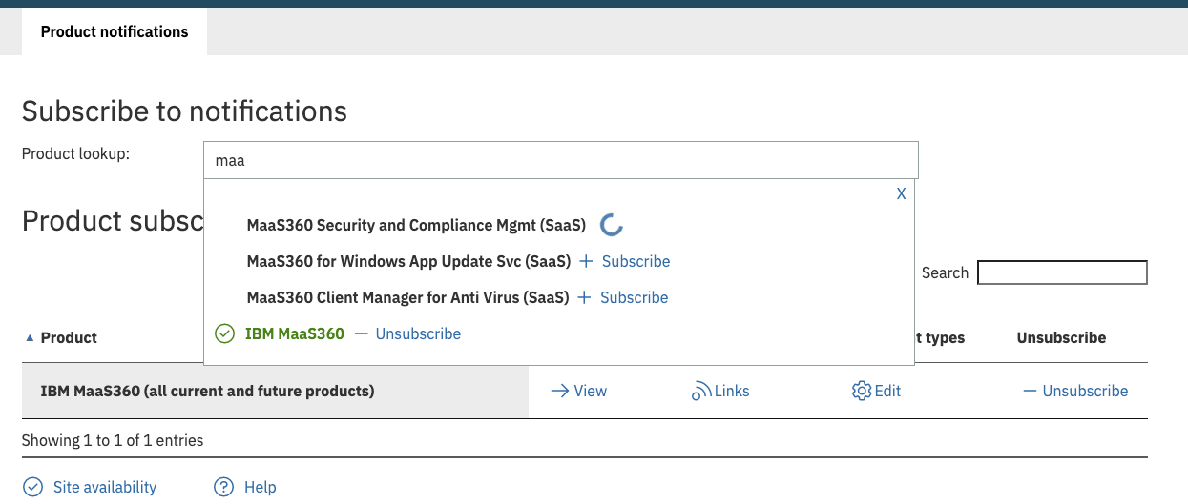The height and width of the screenshot is (504, 1188).
Task: Unsubscribe from IBM MaaS360 in lookup dropdown
Action: pyautogui.click(x=418, y=333)
